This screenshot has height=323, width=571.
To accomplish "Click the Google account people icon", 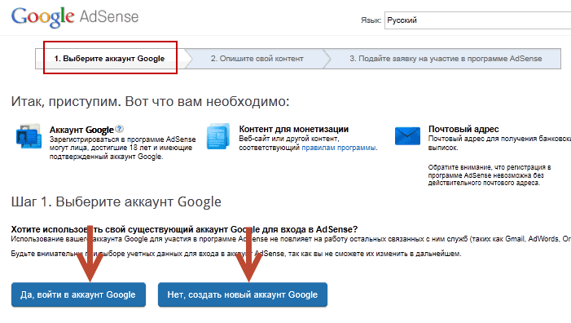I will tap(29, 136).
